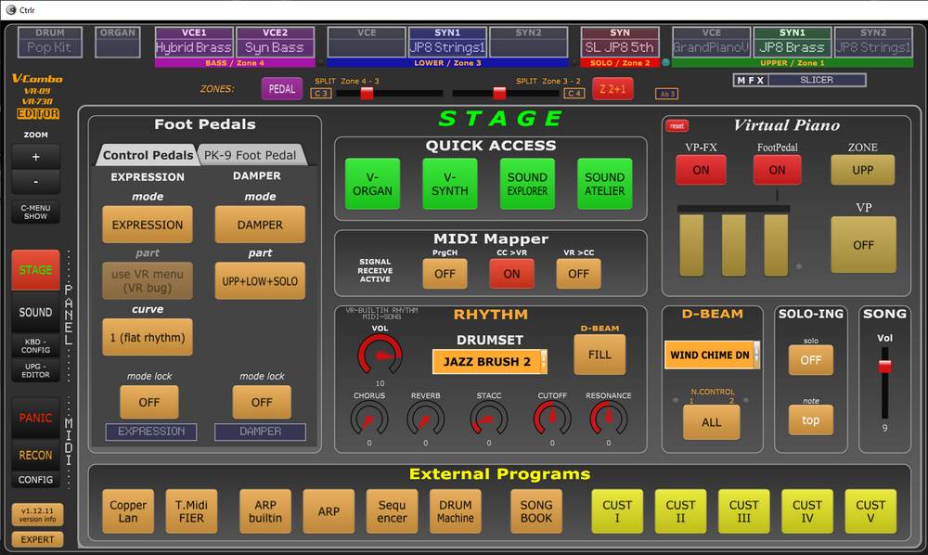Toggle the damper mode lock OFF button
The height and width of the screenshot is (555, 928).
coord(262,403)
